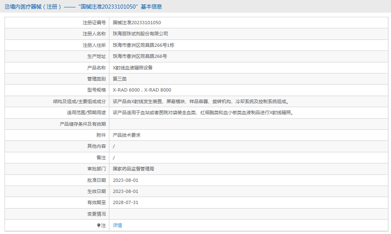Click the 结构及组成 composition description text
Image resolution: width=391 pixels, height=234 pixels.
pos(201,101)
